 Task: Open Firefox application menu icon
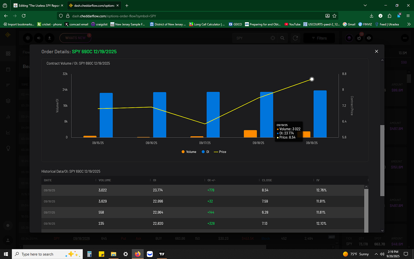coord(408,16)
